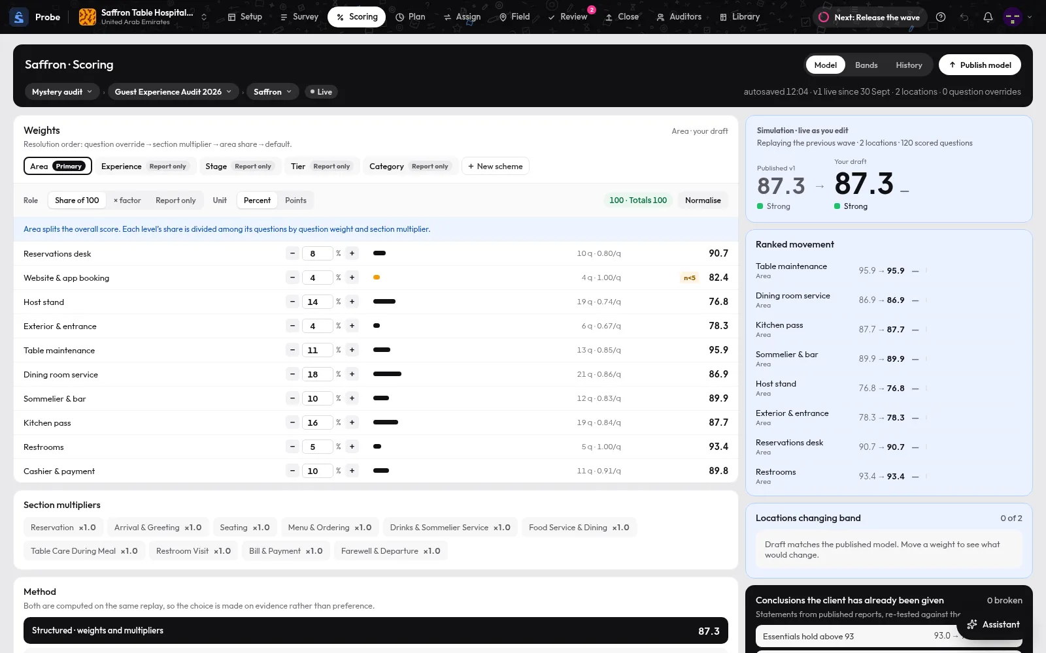1046x653 pixels.
Task: Switch unit to Percent
Action: click(x=257, y=200)
